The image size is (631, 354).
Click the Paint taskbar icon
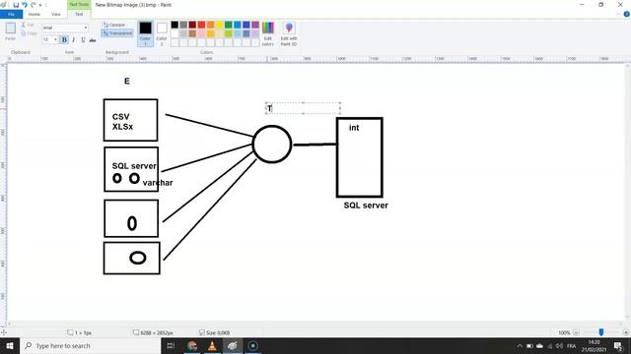tap(233, 345)
